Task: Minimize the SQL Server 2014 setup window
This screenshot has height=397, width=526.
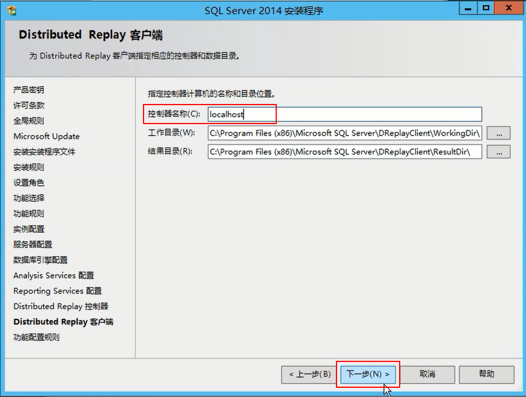Action: click(x=468, y=8)
